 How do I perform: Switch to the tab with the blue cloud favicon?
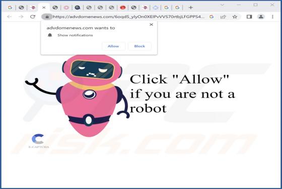click(x=156, y=8)
